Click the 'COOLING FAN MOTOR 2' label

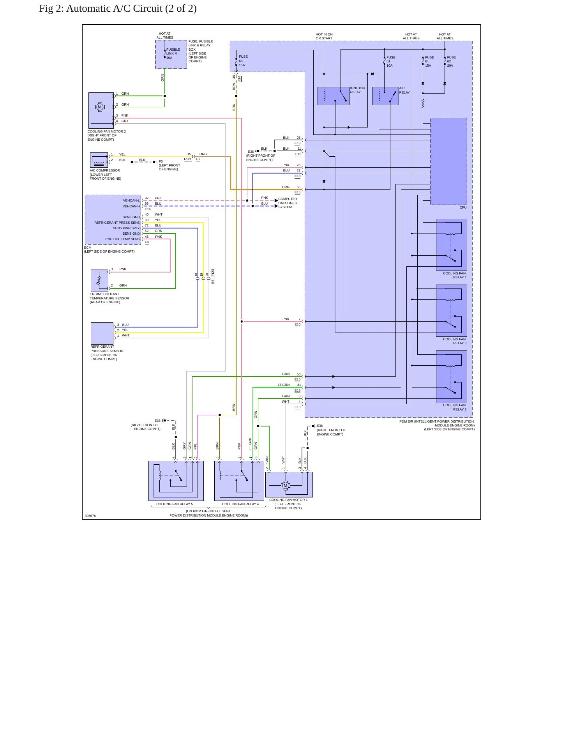(x=107, y=131)
